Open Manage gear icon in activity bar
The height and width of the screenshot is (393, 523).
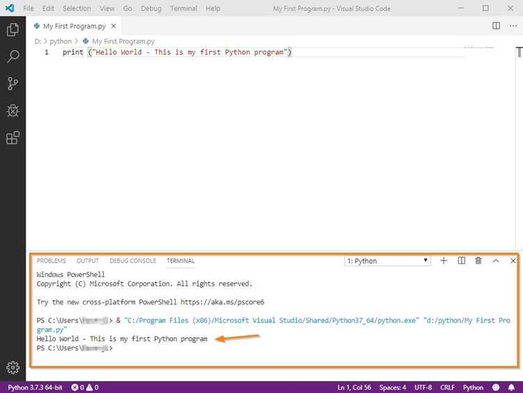(x=13, y=367)
